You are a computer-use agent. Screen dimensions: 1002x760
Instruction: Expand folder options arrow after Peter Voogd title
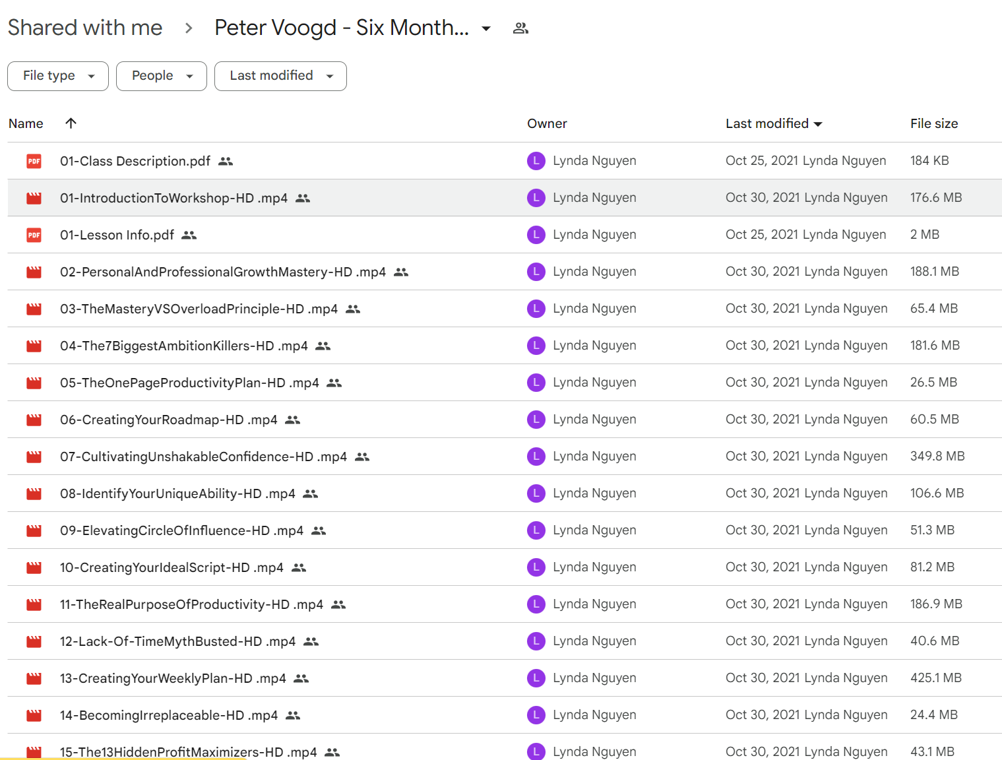tap(486, 28)
